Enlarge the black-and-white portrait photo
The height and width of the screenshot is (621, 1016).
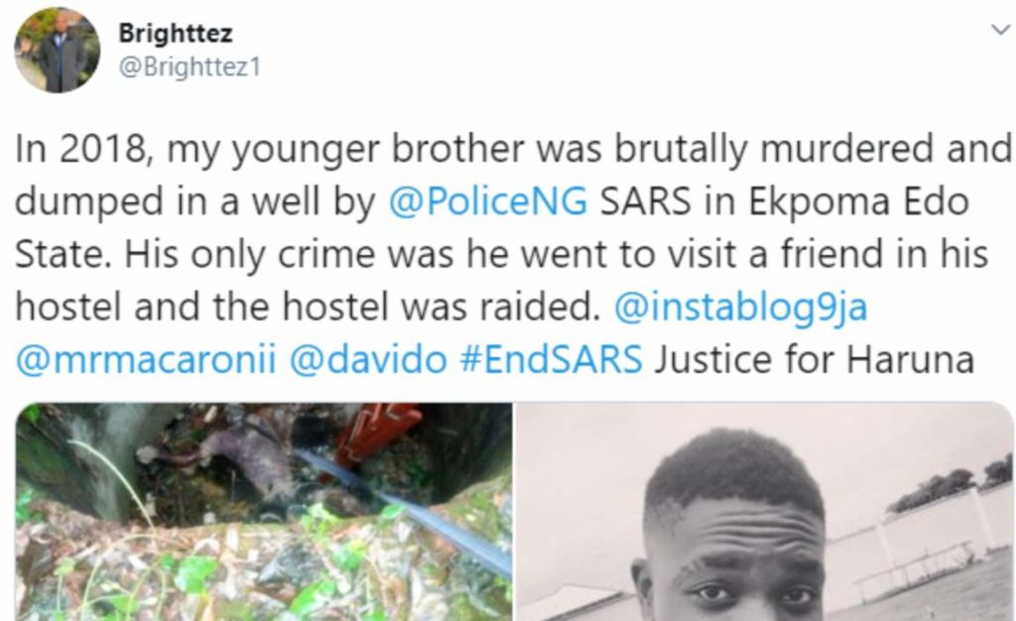tap(764, 511)
